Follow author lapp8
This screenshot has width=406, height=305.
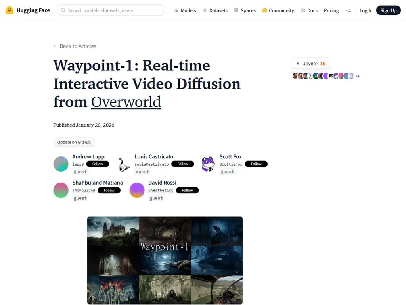[x=98, y=164]
